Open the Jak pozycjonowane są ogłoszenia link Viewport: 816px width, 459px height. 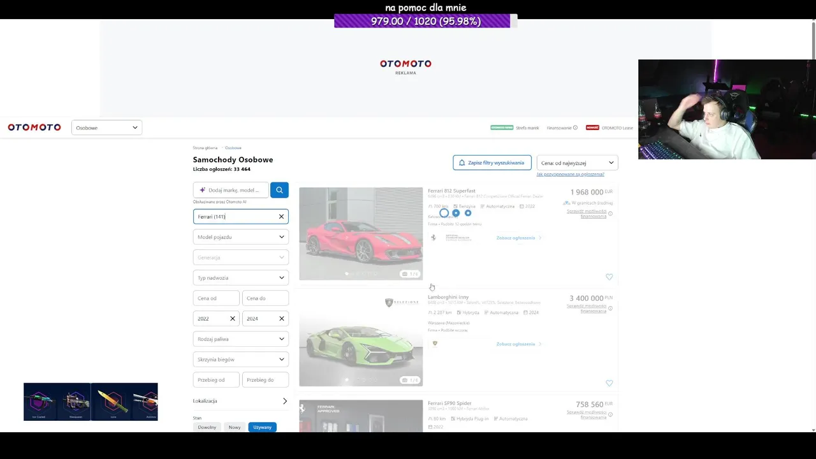pyautogui.click(x=570, y=174)
